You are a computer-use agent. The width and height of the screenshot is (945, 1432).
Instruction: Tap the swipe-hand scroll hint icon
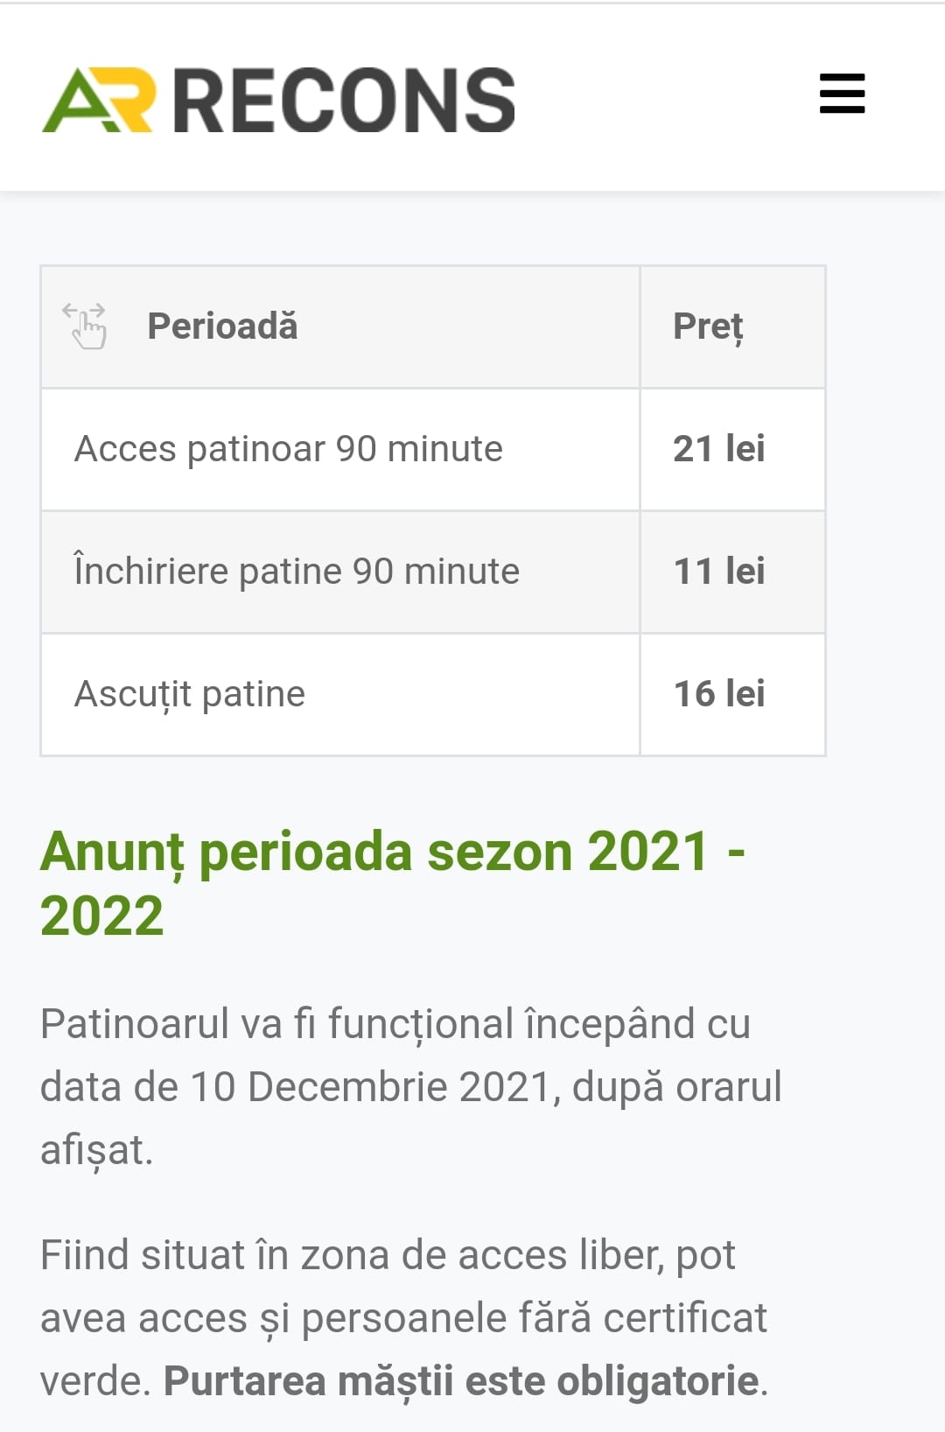(85, 326)
